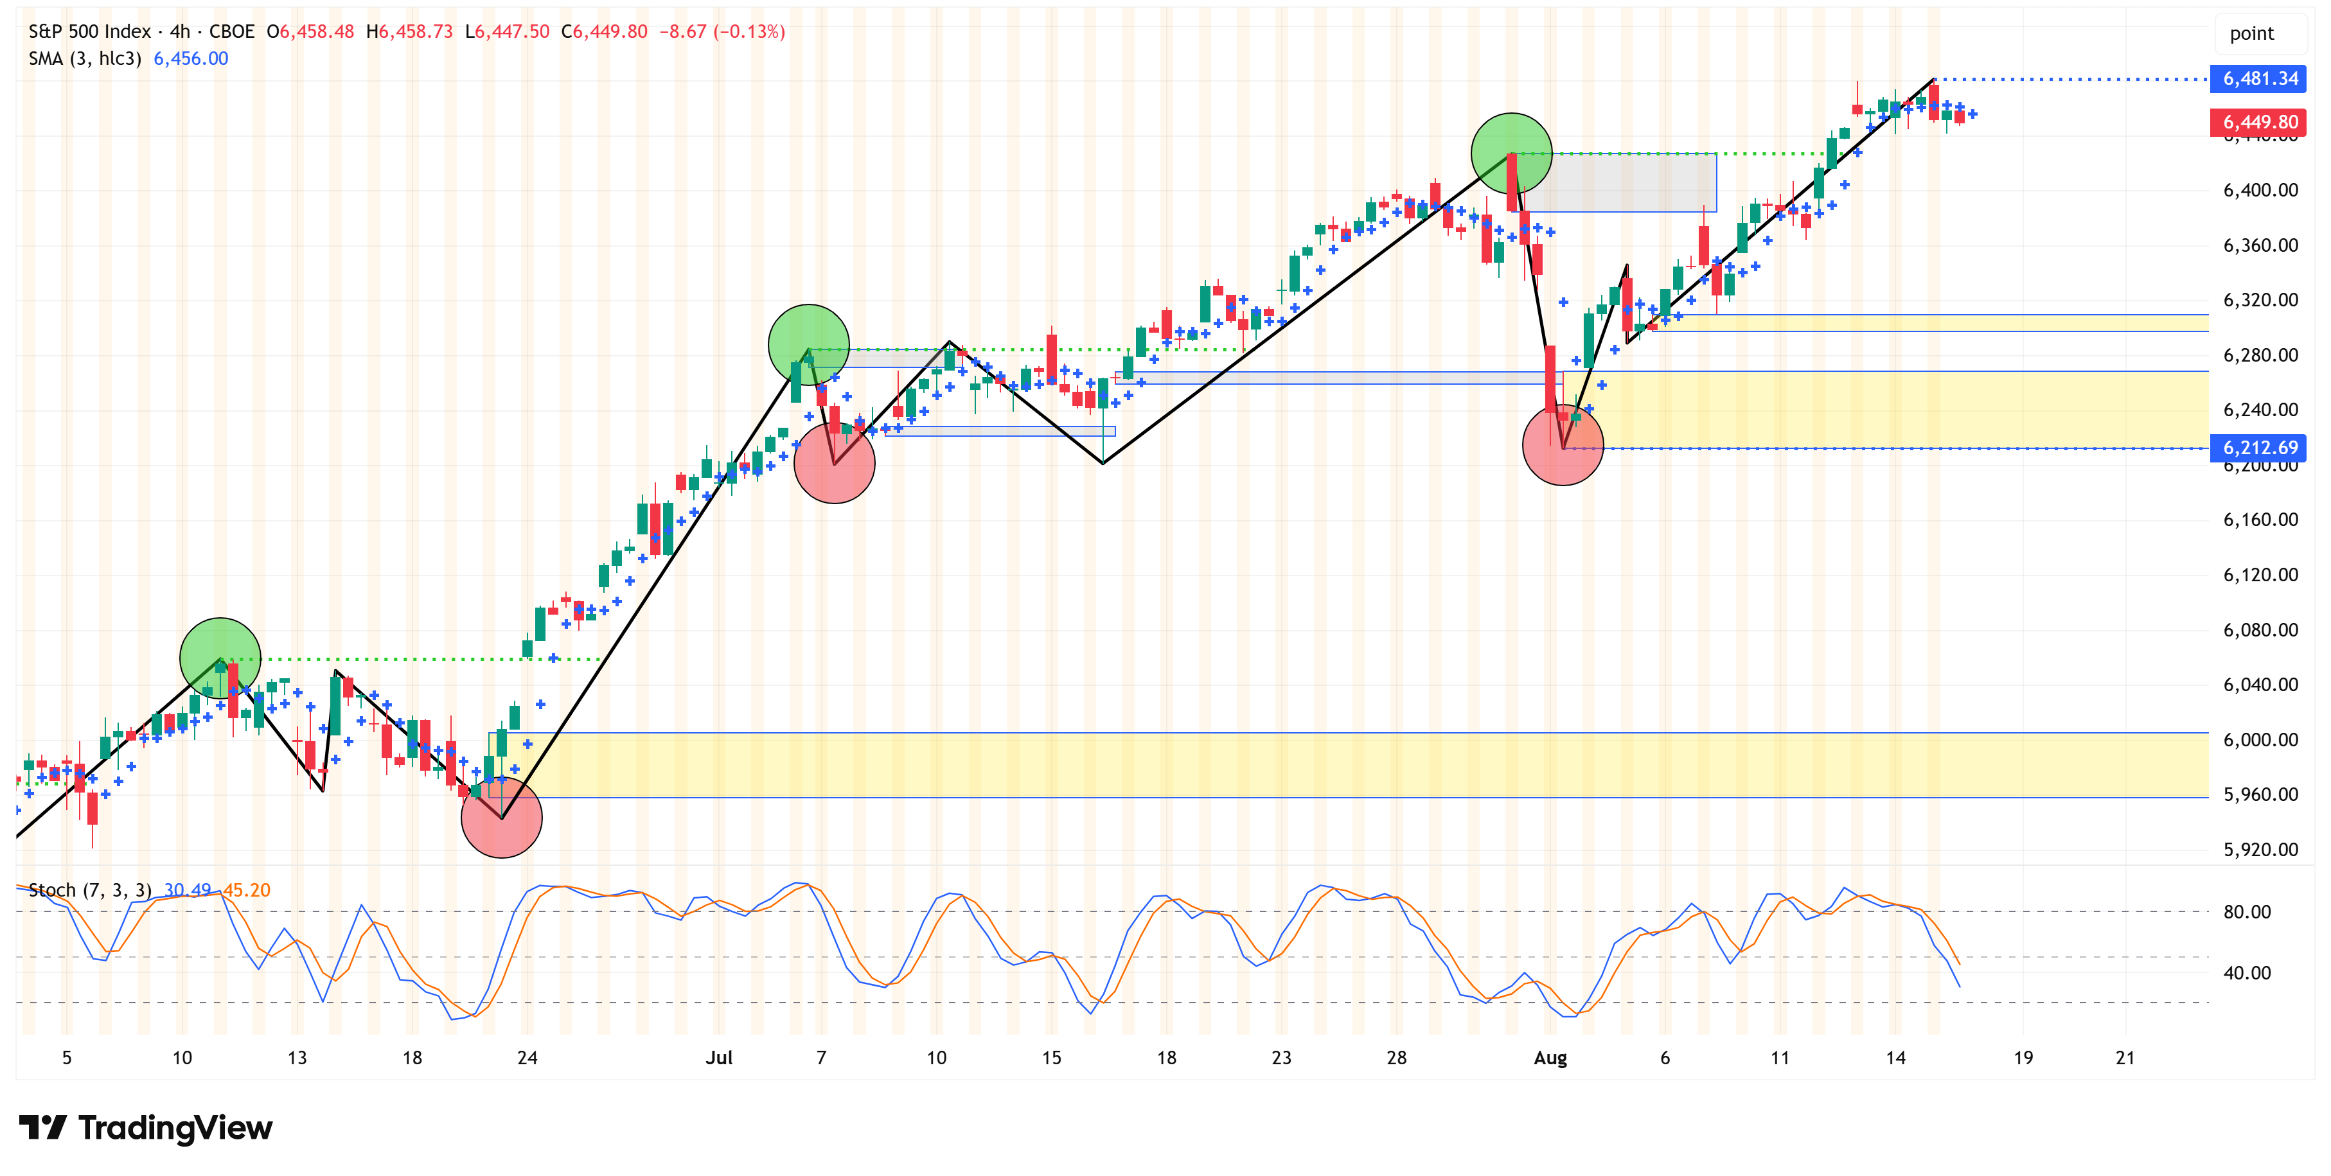Click the blue 6,481.34 price label
Screen dimensions: 2331x1176
click(x=2258, y=79)
